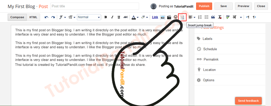Switch to the HTML editor tab
Image resolution: width=271 pixels, height=106 pixels.
(x=33, y=17)
